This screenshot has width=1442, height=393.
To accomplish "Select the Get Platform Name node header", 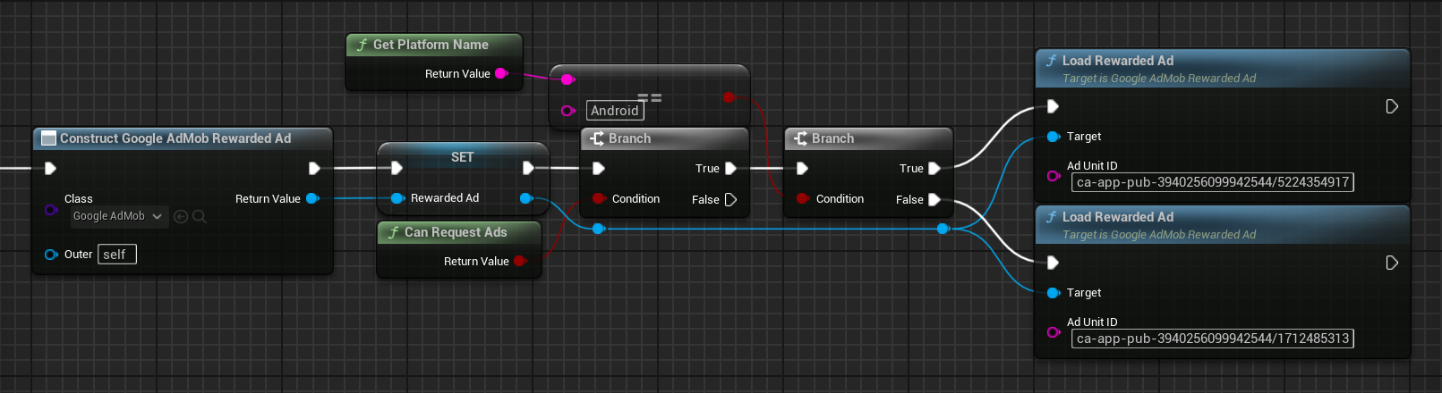I will (x=431, y=45).
